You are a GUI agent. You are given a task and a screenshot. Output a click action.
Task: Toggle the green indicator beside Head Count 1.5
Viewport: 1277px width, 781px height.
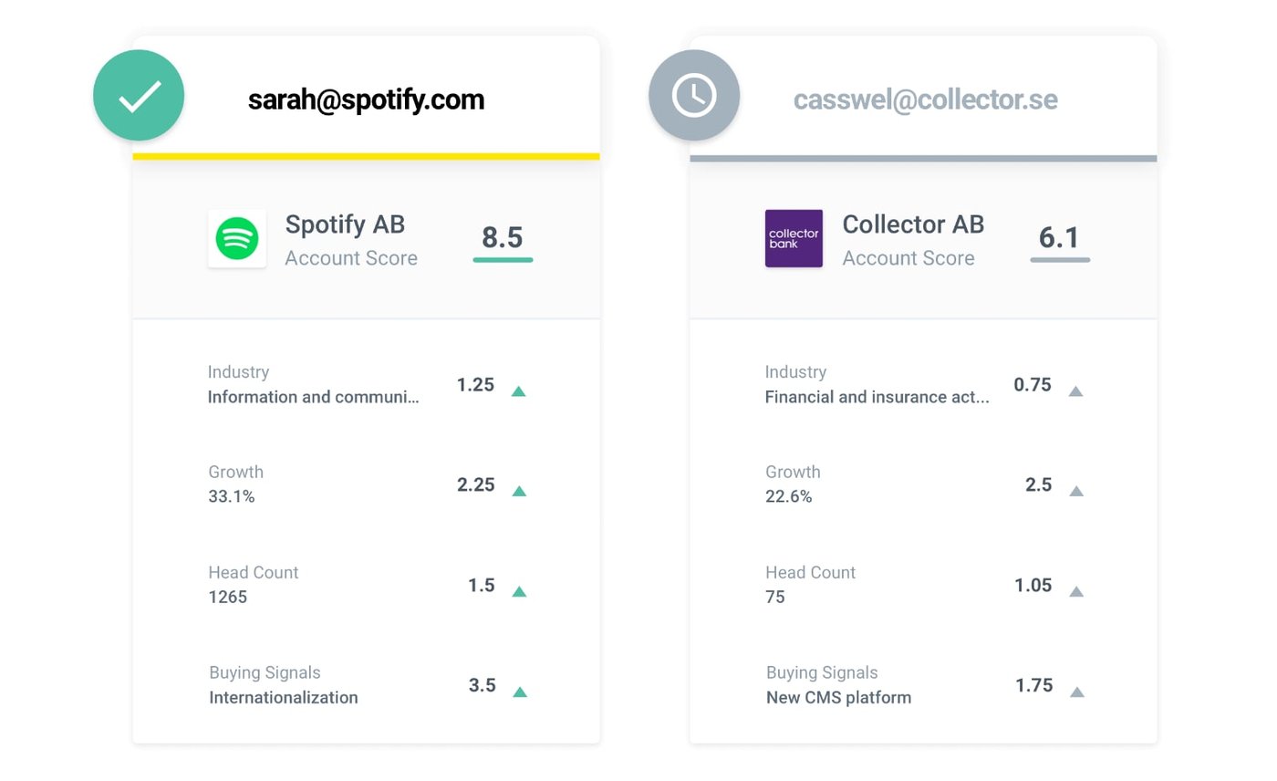518,590
